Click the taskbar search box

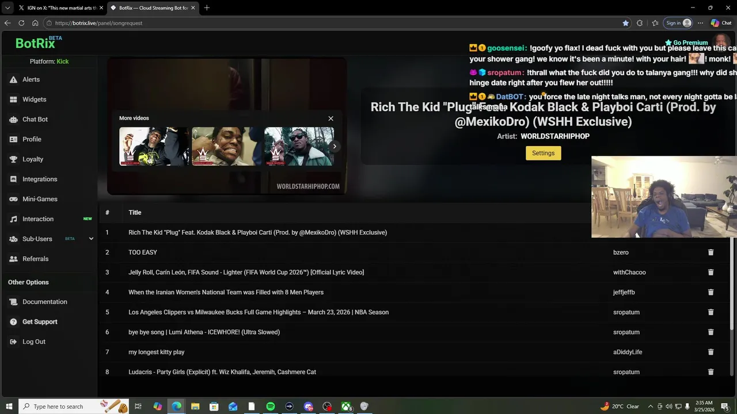tap(74, 407)
